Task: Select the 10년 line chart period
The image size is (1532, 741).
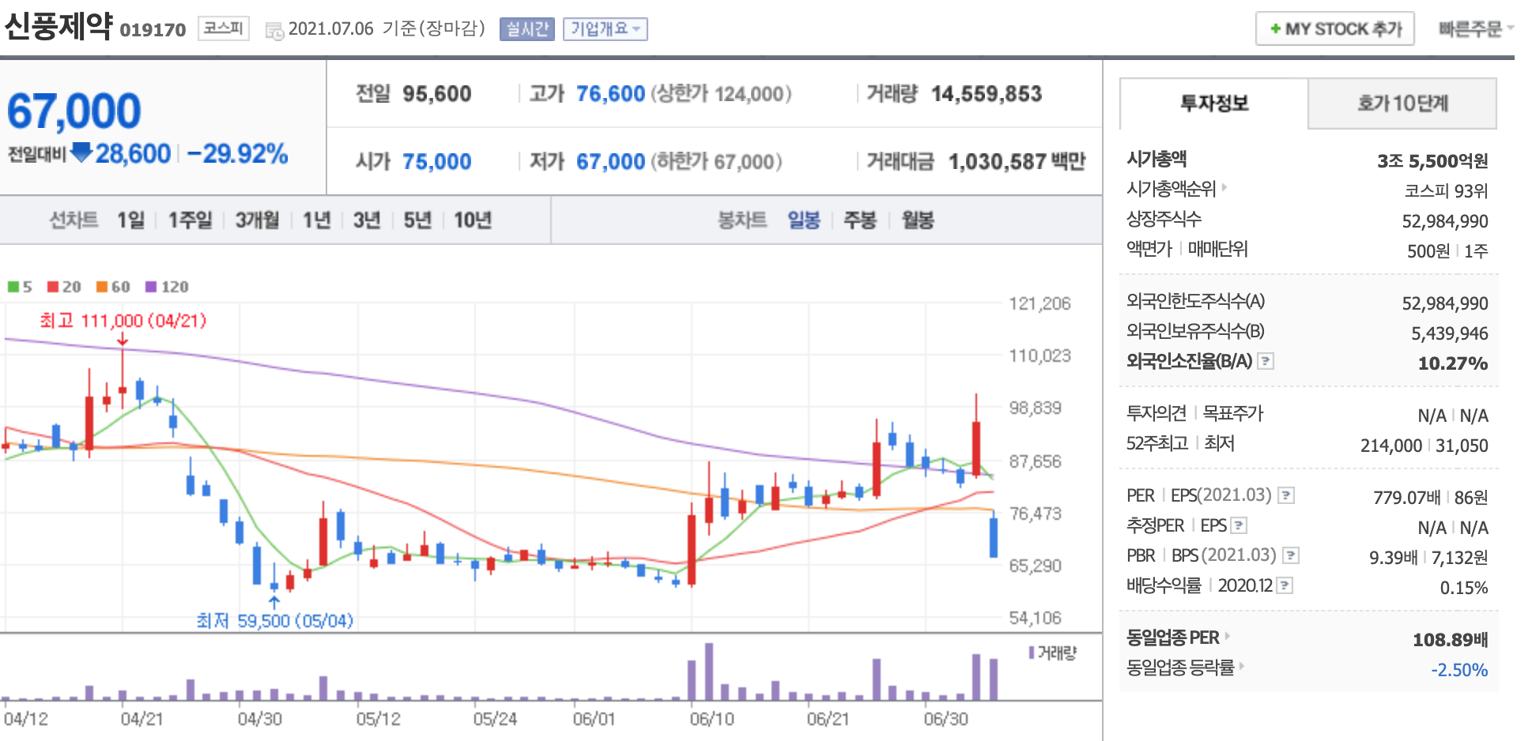Action: [473, 220]
